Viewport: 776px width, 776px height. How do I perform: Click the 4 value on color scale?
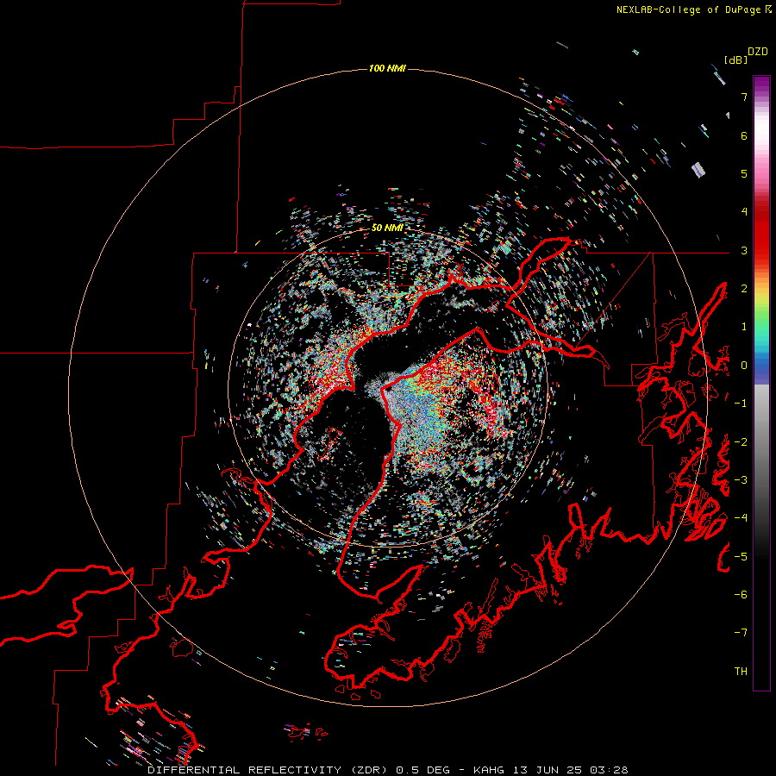click(744, 212)
